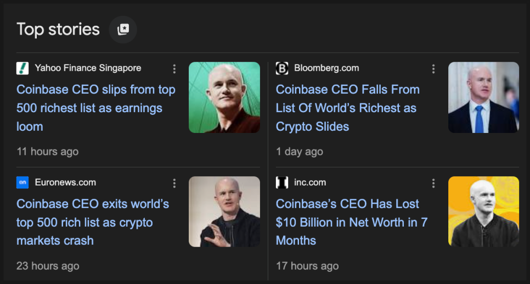Click the Yahoo Finance story thumbnail image

click(x=224, y=97)
